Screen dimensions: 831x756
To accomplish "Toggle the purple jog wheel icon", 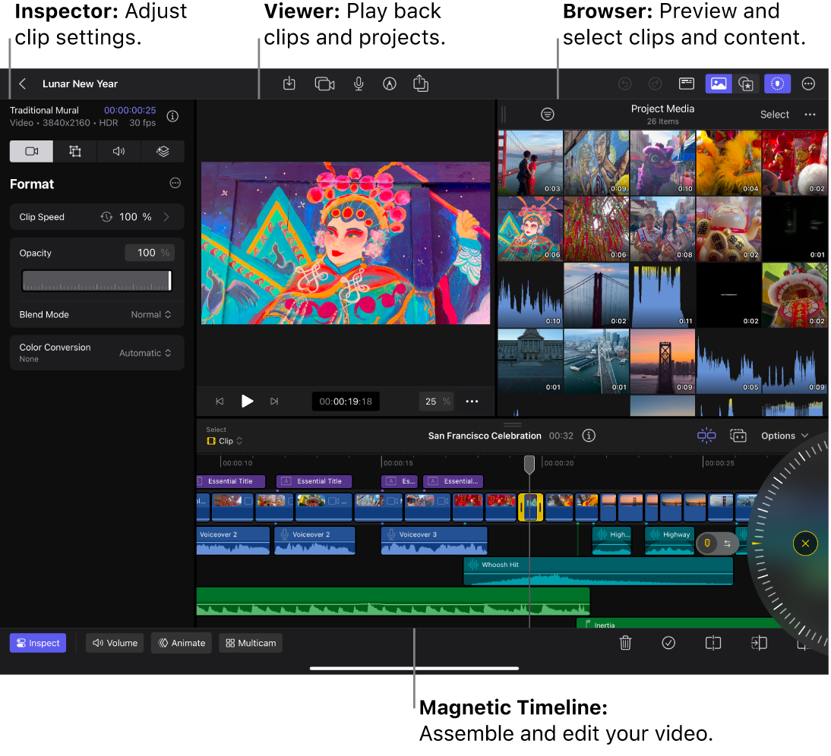I will point(778,83).
